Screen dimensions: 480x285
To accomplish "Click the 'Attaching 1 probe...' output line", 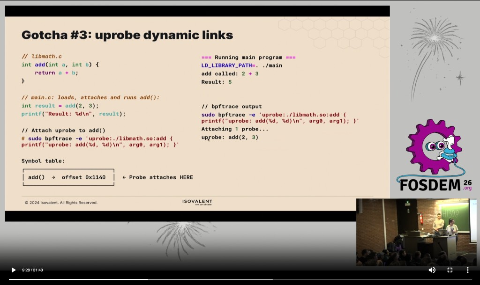I will (235, 129).
